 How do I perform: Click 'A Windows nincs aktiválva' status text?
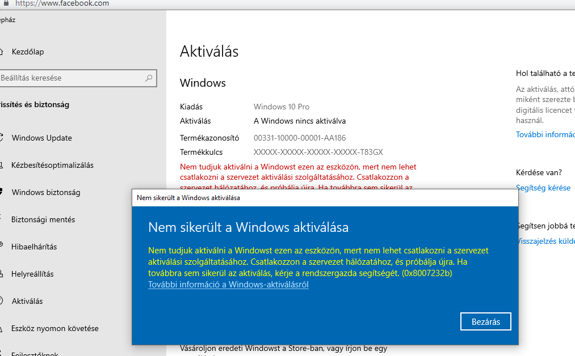pos(300,121)
